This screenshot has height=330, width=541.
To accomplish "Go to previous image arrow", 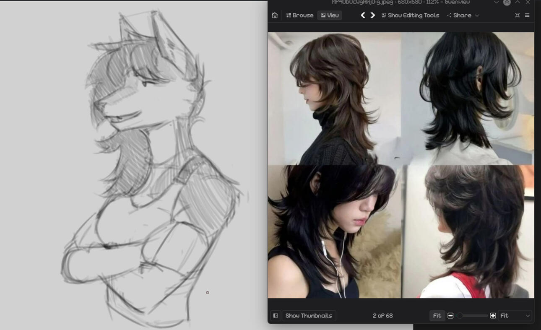I will (x=363, y=15).
